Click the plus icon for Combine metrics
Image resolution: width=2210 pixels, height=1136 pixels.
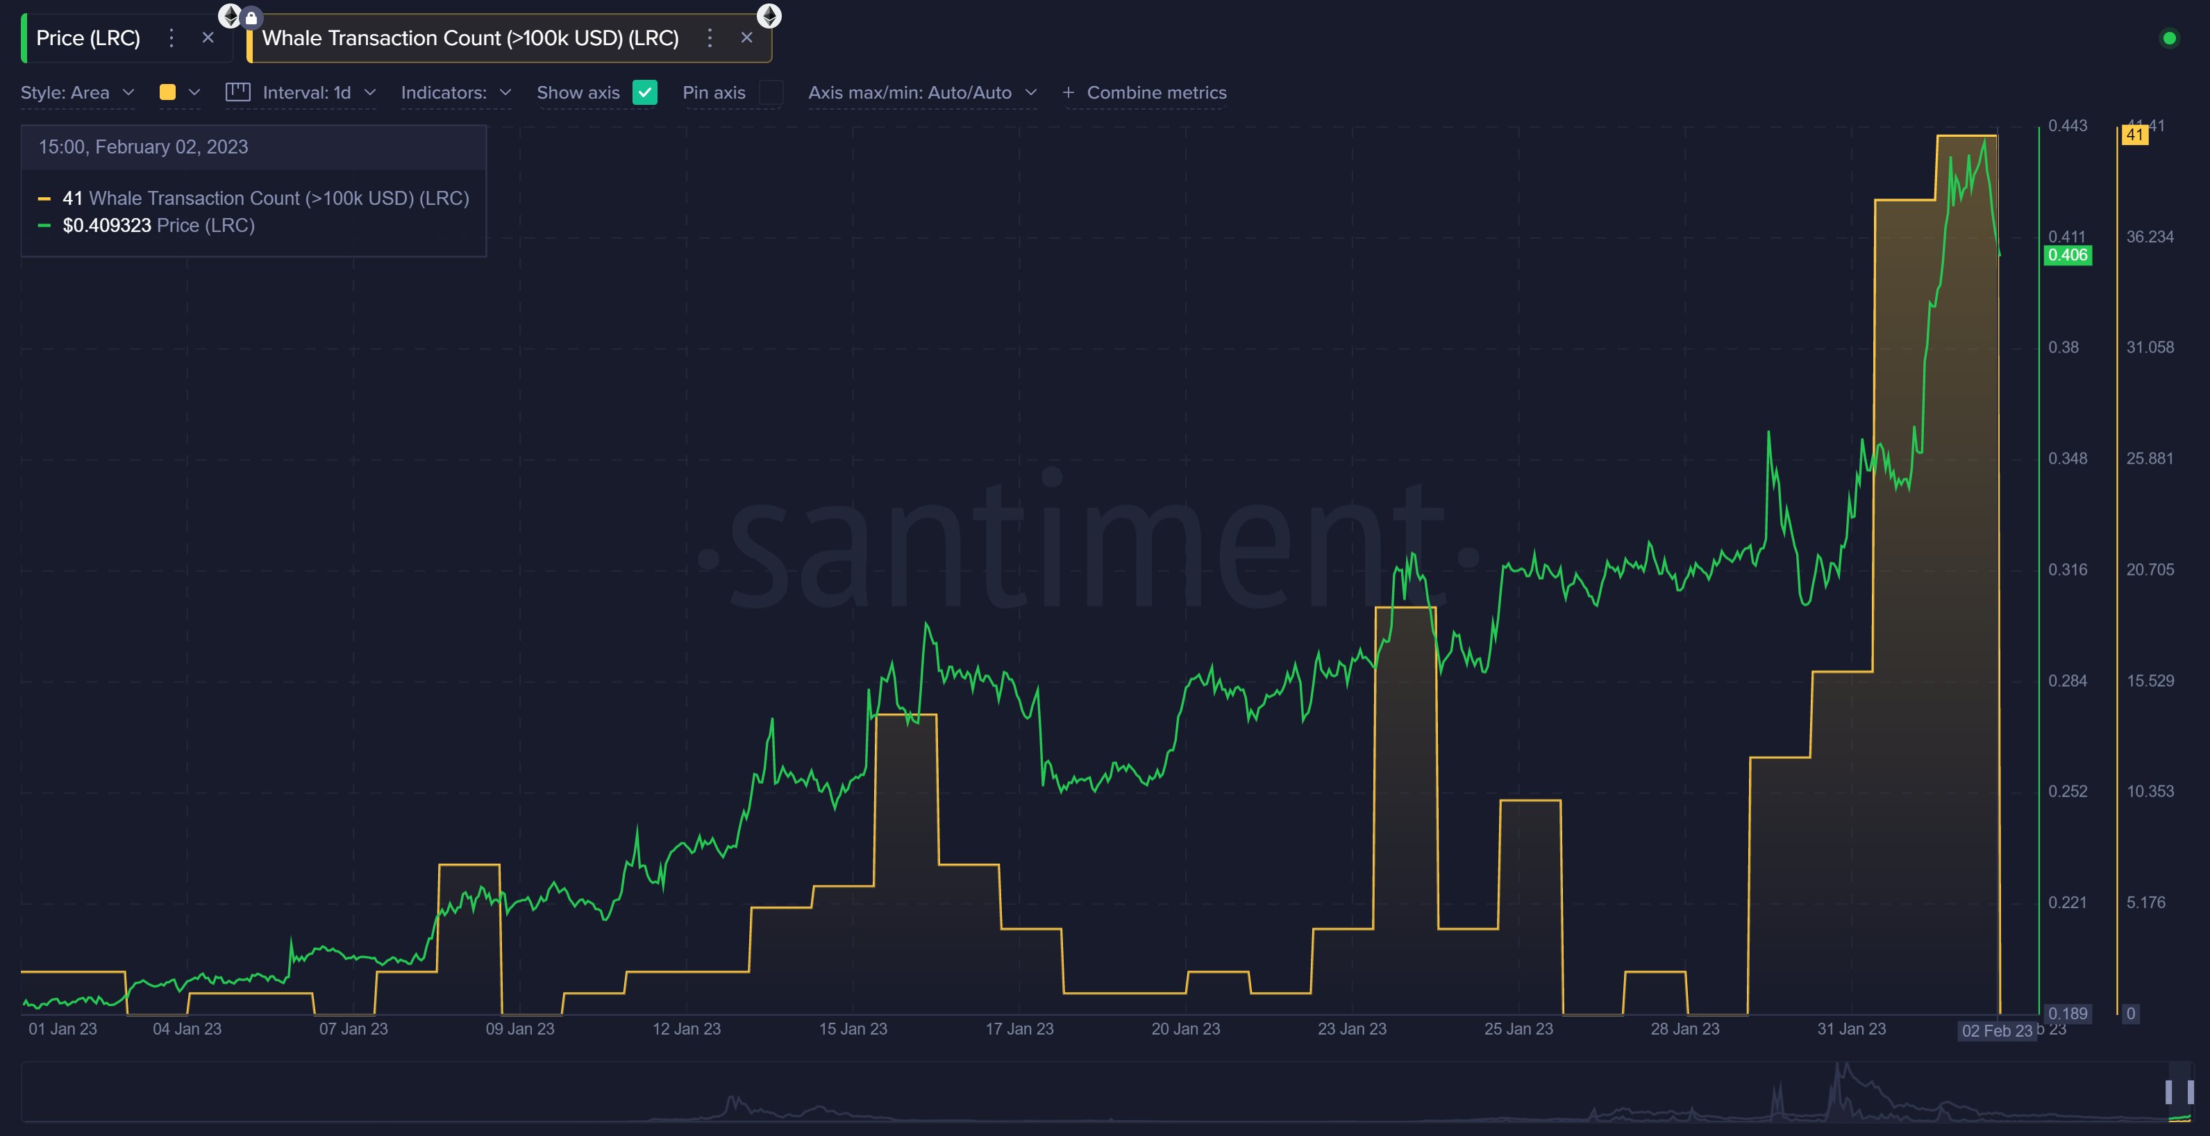tap(1068, 92)
